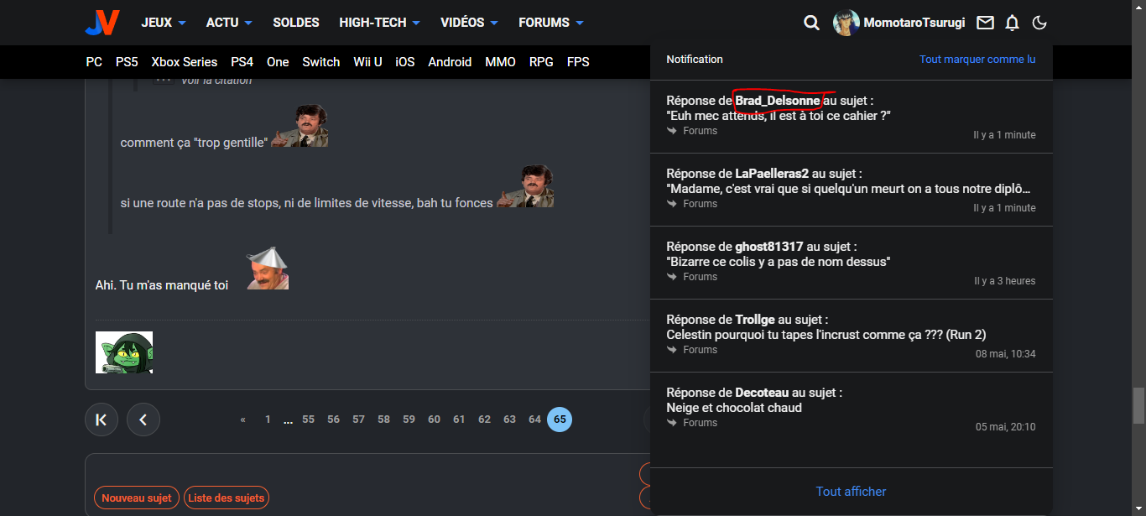Go to first page arrow button
This screenshot has width=1146, height=516.
102,420
